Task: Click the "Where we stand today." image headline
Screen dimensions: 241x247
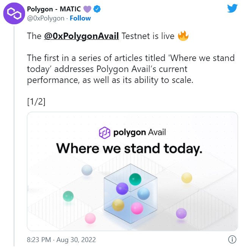Action: coord(129,148)
